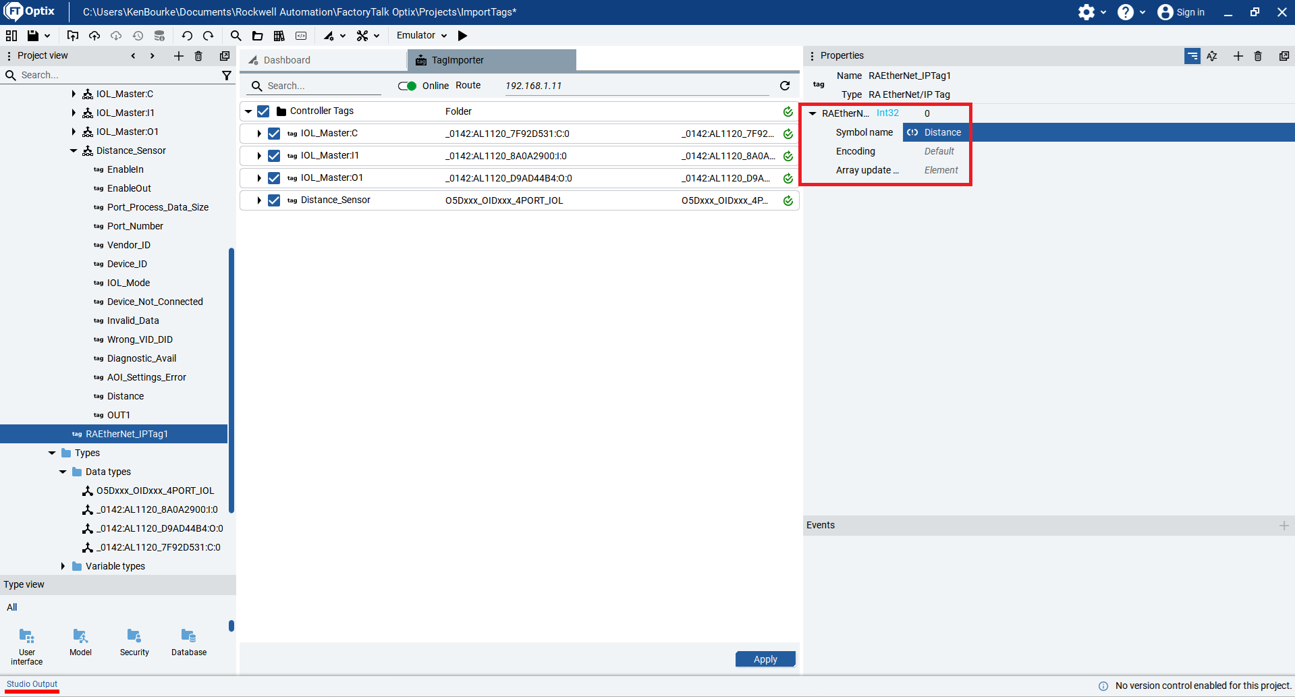This screenshot has width=1295, height=697.
Task: Click the Apply button
Action: coord(765,659)
